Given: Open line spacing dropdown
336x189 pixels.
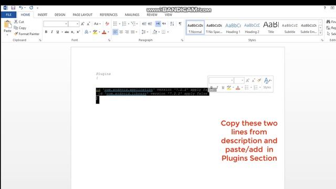Looking at the screenshot, I should pos(145,32).
